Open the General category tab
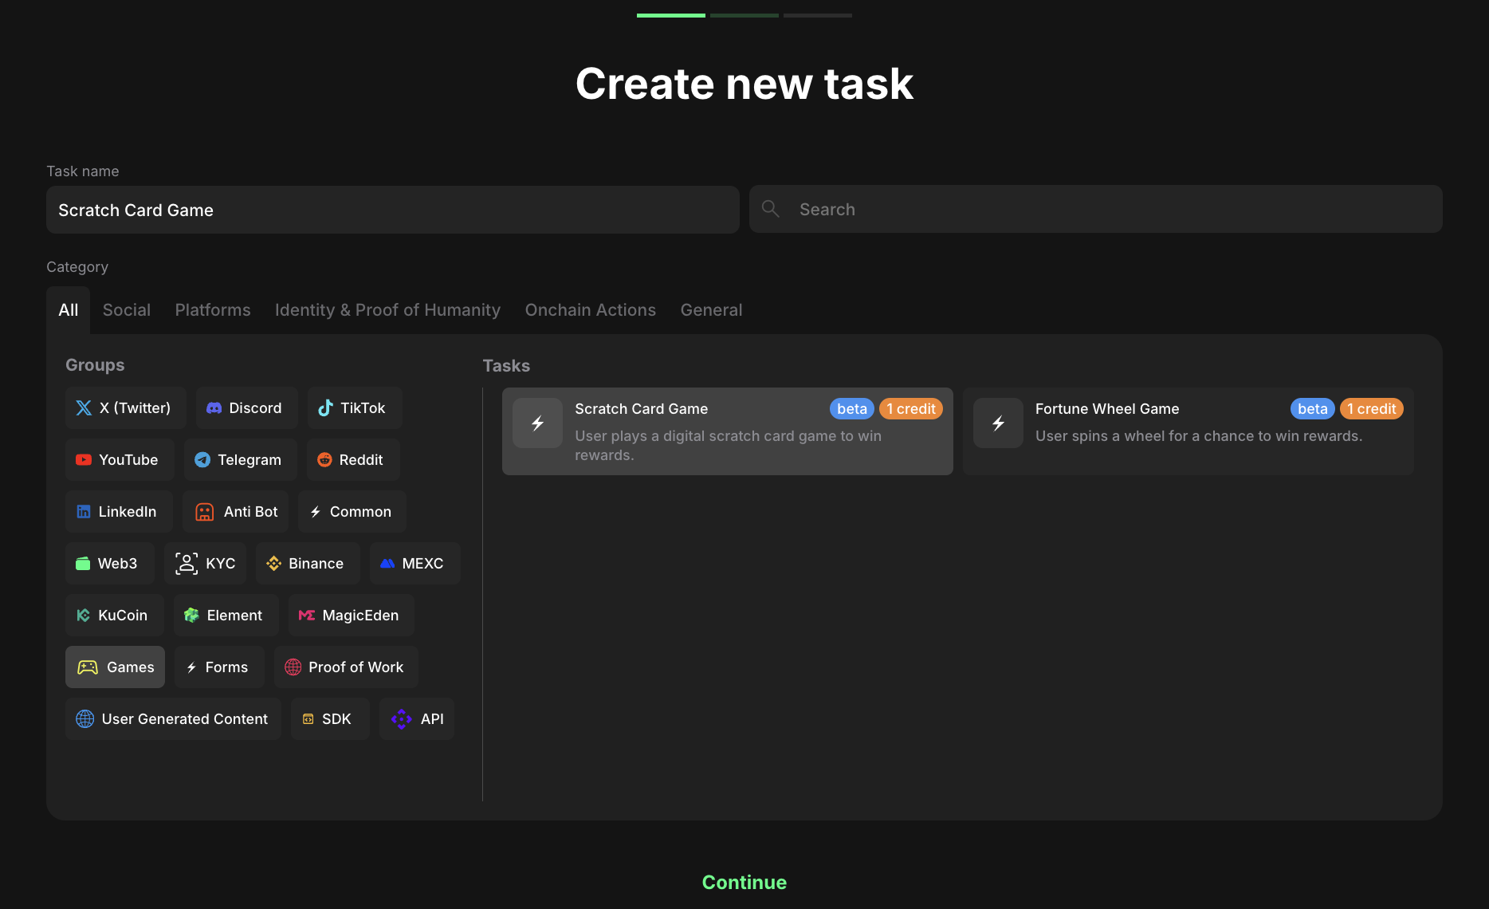Image resolution: width=1489 pixels, height=909 pixels. pyautogui.click(x=711, y=310)
